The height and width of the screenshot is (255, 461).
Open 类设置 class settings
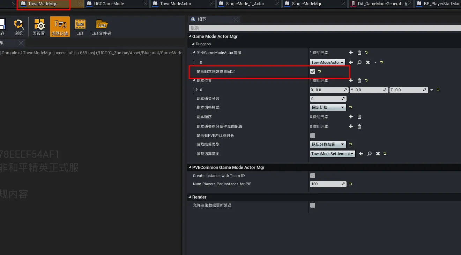(x=39, y=27)
